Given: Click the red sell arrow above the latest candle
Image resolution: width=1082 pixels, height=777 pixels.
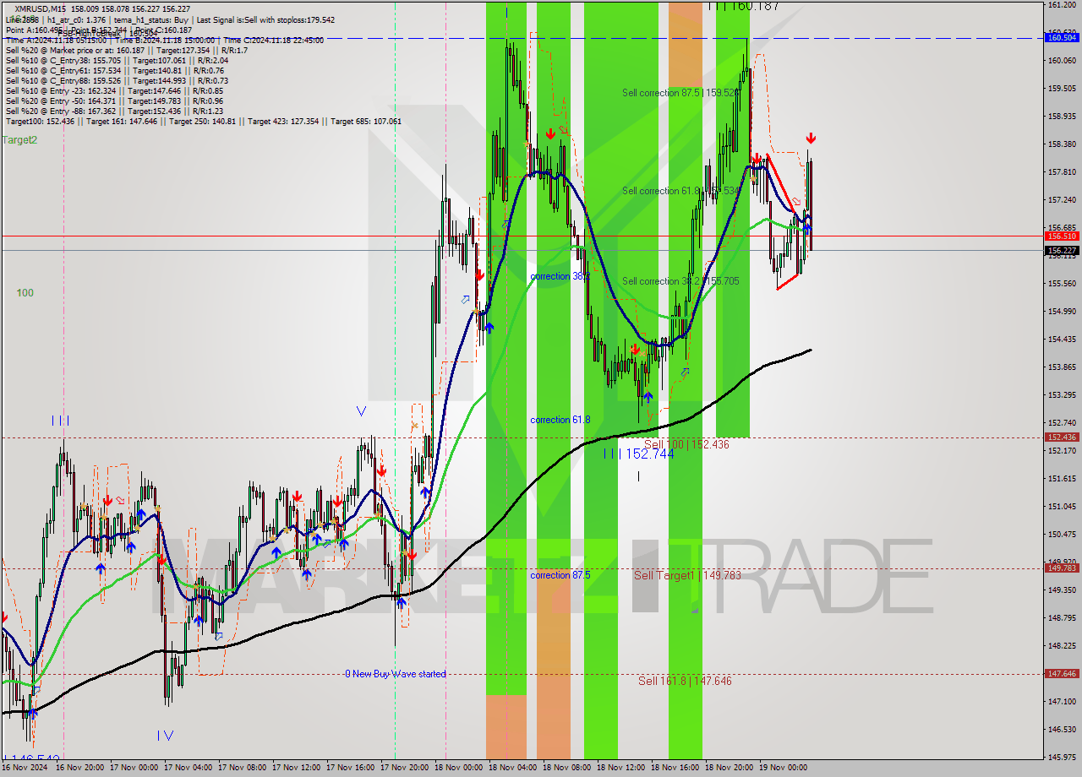Looking at the screenshot, I should [x=811, y=138].
